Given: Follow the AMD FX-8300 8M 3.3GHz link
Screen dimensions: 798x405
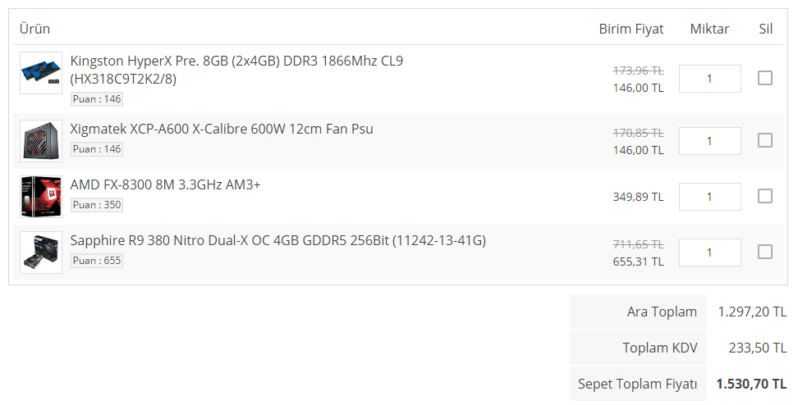Looking at the screenshot, I should click(x=165, y=184).
